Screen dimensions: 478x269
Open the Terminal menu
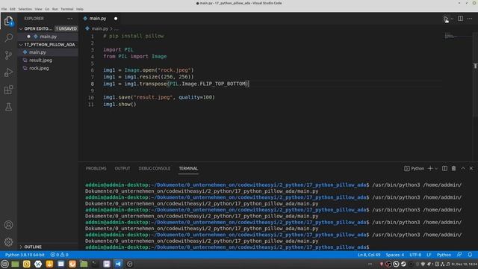[x=67, y=9]
